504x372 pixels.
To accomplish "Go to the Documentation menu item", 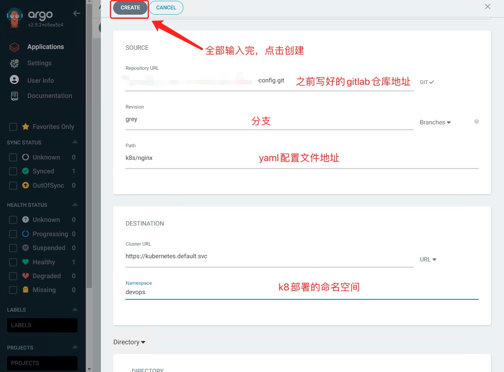I will (49, 96).
